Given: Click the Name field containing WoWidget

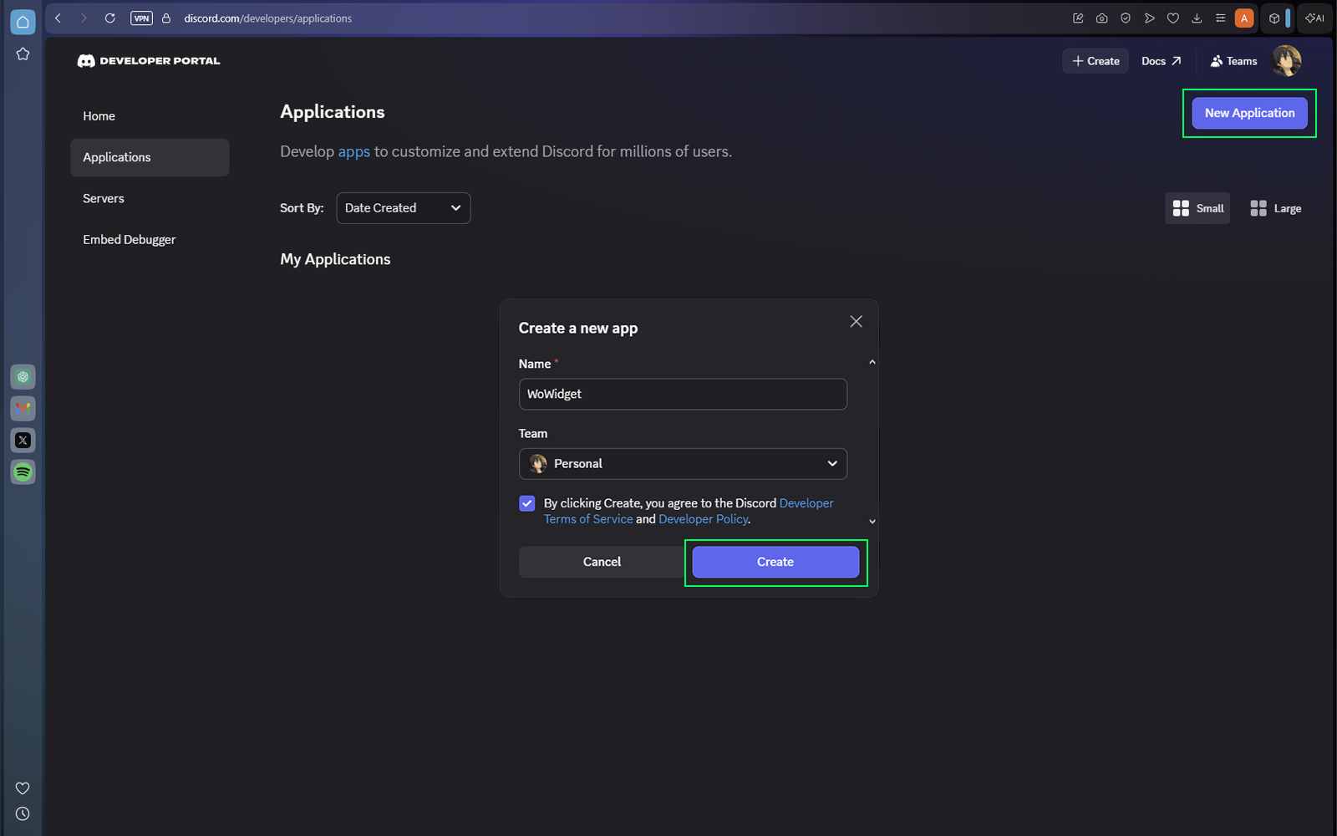Looking at the screenshot, I should (x=683, y=395).
